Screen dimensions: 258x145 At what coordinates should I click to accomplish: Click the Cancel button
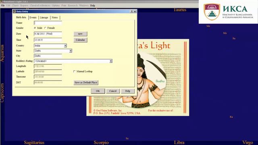pyautogui.click(x=113, y=91)
